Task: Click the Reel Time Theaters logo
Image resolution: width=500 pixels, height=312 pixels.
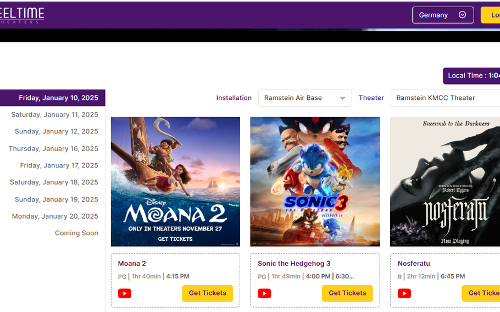Action: click(x=21, y=15)
